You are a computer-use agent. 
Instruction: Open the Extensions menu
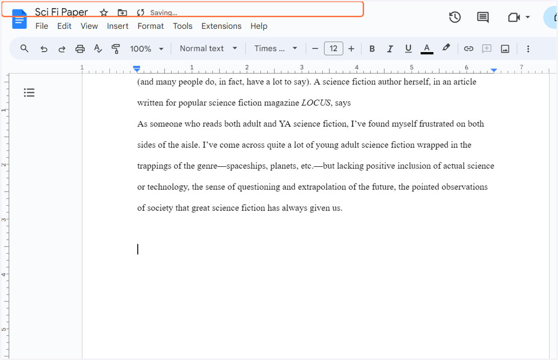[x=221, y=26]
